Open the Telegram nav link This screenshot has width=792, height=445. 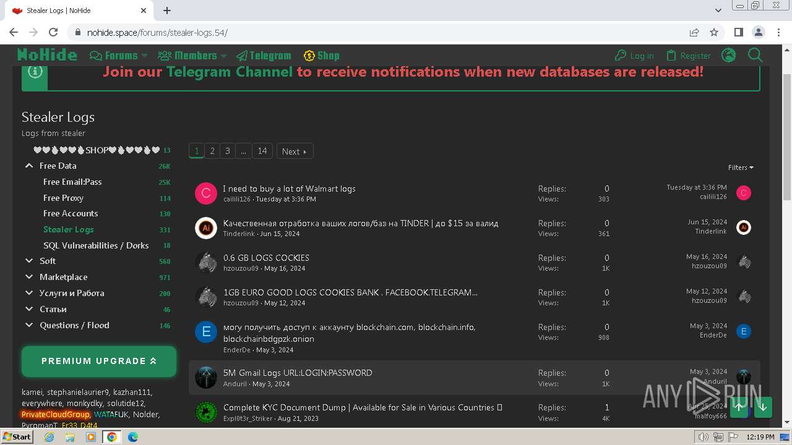pyautogui.click(x=264, y=56)
